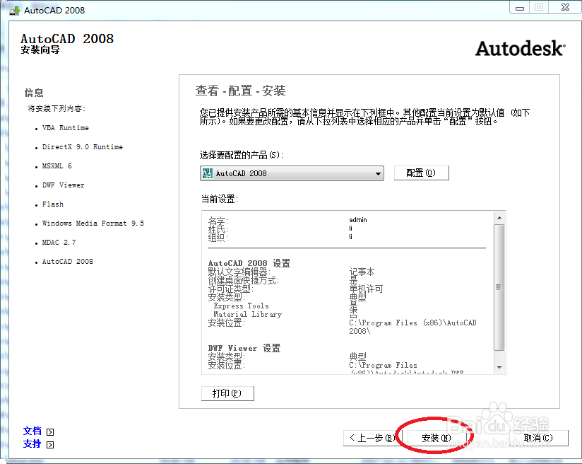This screenshot has height=464, width=582.
Task: Click the 打印(P) print button
Action: (227, 393)
